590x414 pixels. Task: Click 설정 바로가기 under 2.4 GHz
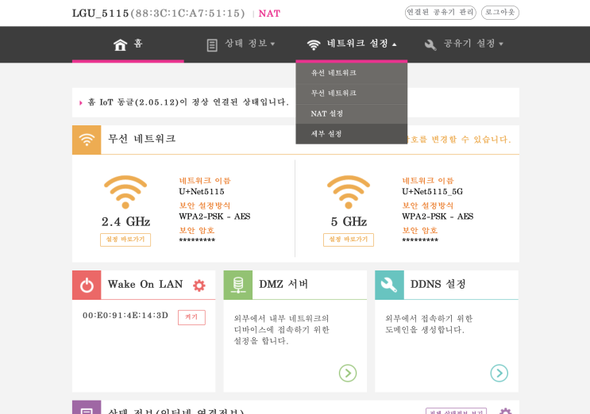125,240
